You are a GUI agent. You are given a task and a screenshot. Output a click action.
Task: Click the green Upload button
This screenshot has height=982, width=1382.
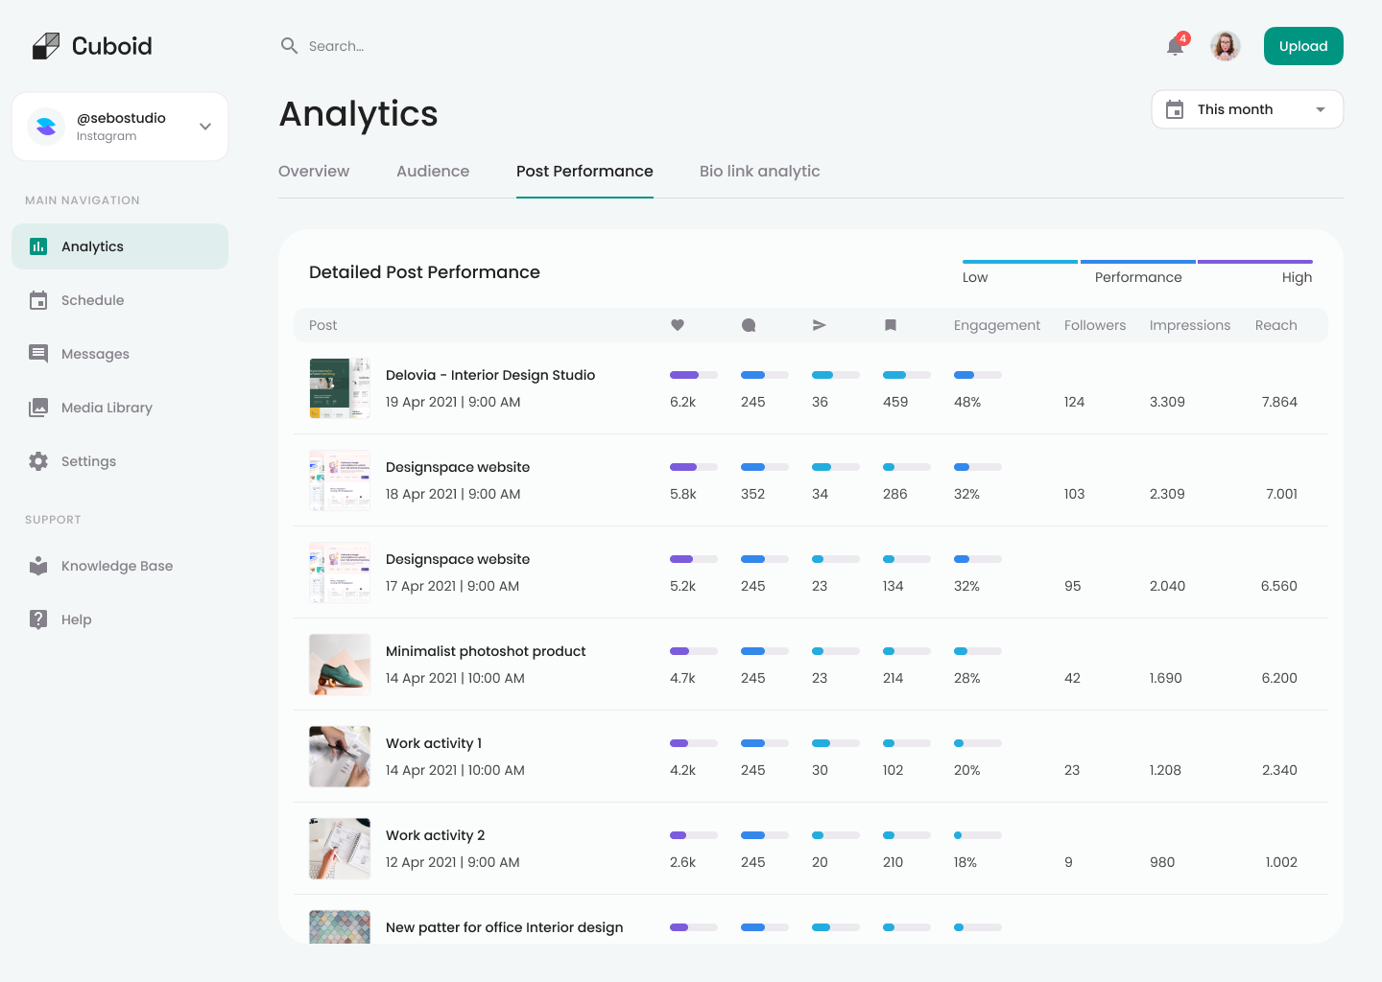click(1303, 45)
